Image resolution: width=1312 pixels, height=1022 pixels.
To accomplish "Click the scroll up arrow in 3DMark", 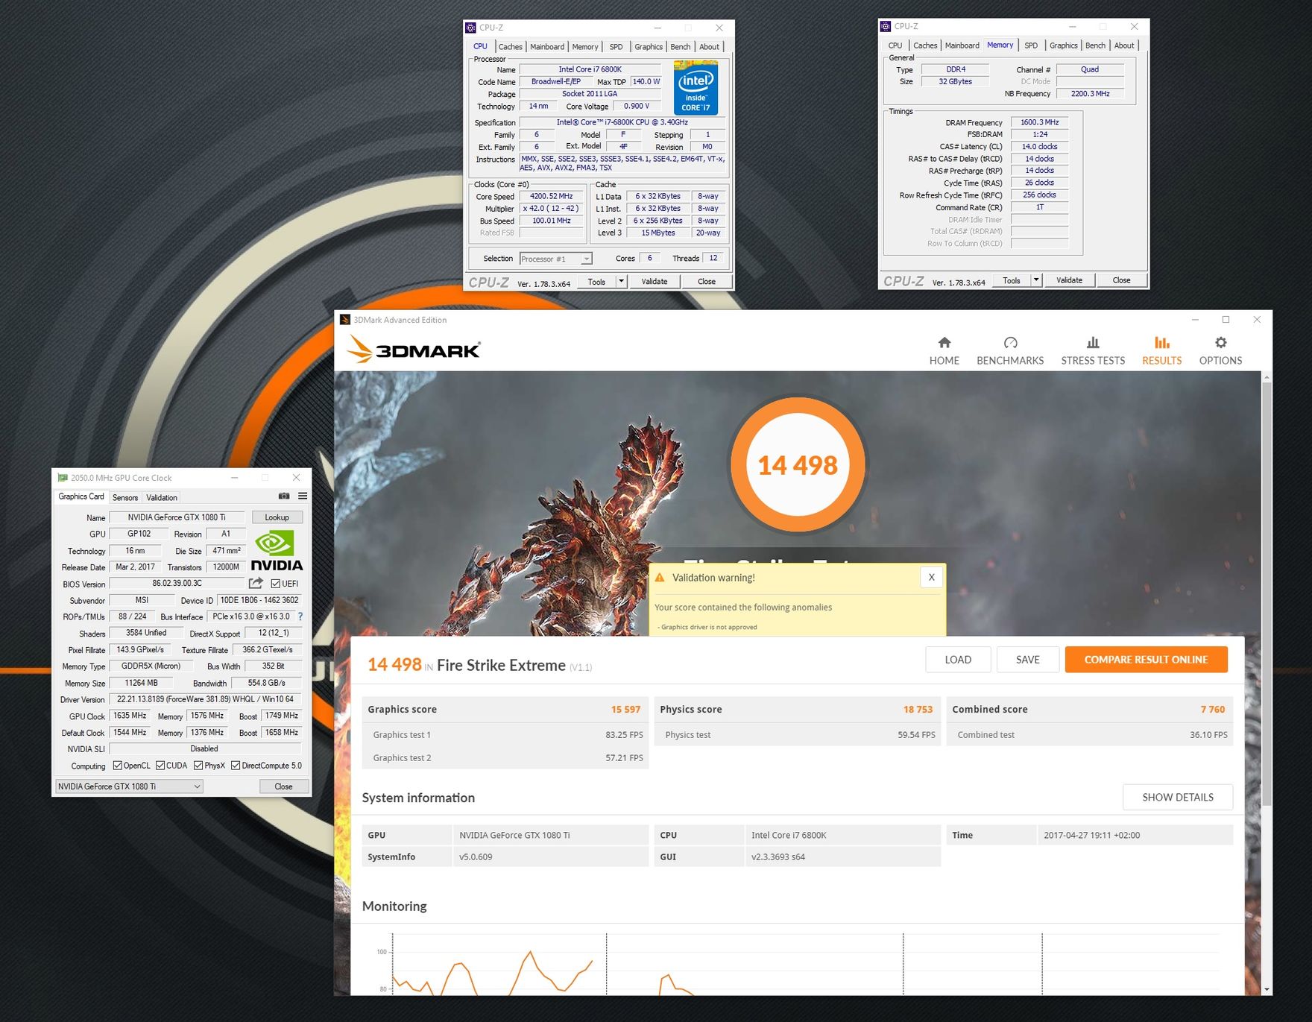I will [1267, 377].
